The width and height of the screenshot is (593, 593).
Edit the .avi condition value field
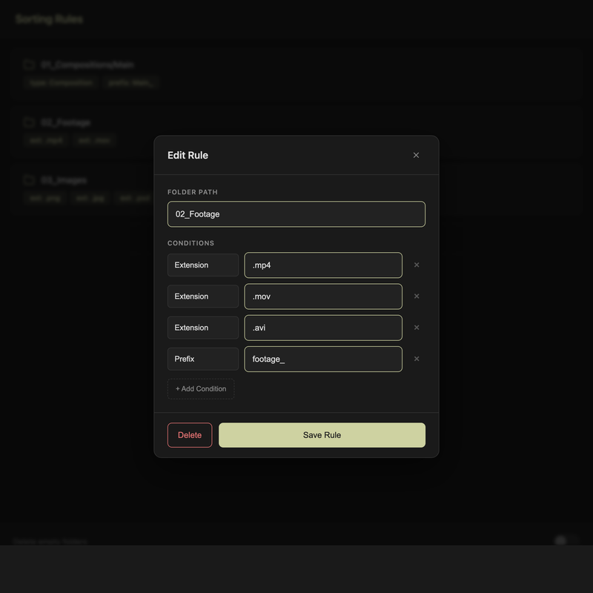pos(323,328)
